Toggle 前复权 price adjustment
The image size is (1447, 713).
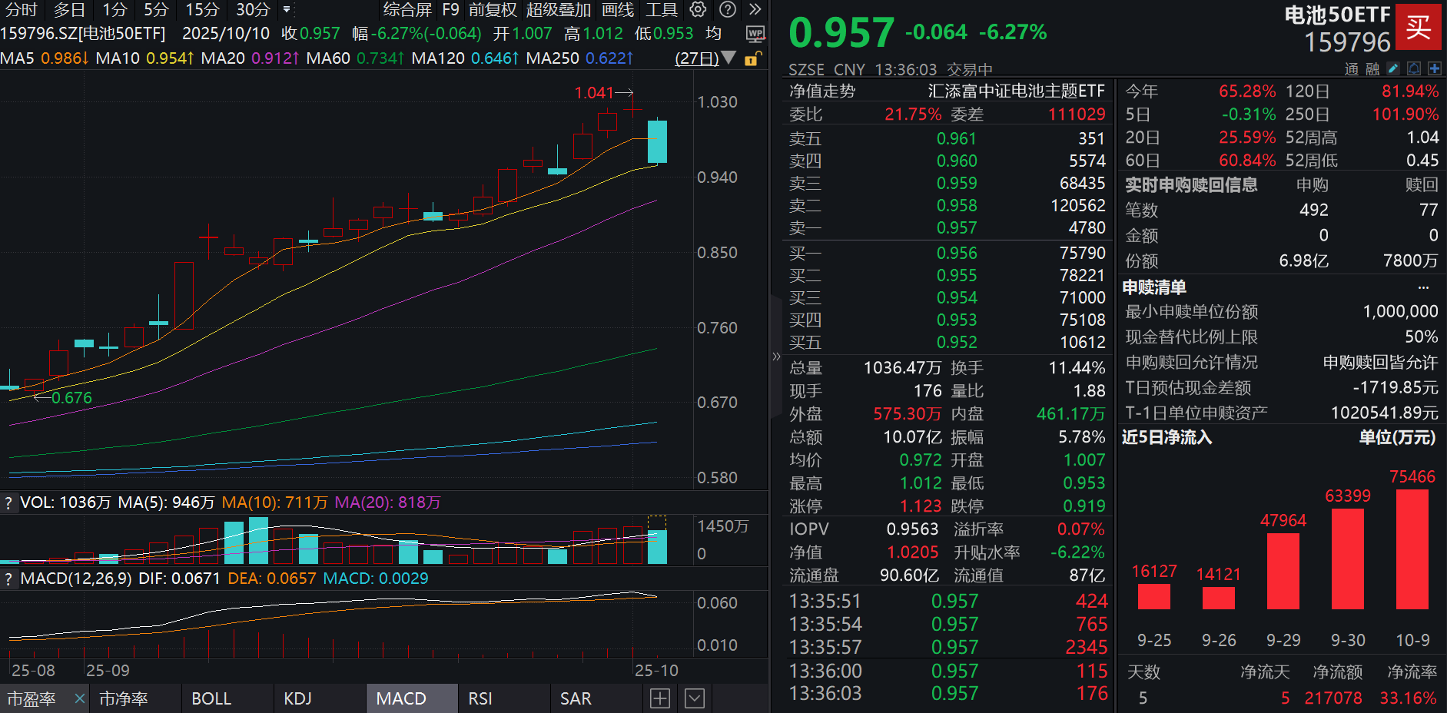coord(492,10)
